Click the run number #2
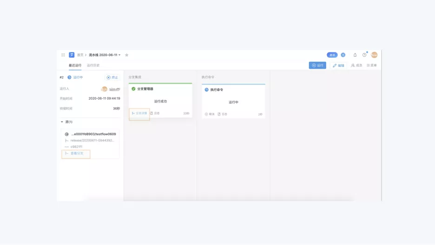 point(62,77)
